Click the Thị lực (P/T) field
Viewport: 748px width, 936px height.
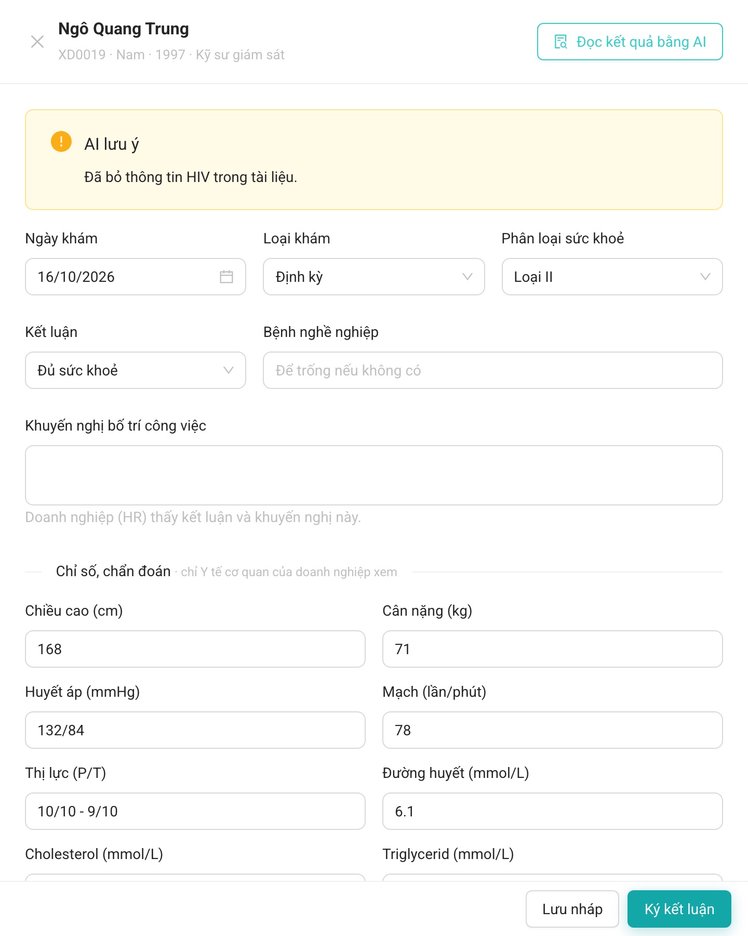pyautogui.click(x=195, y=811)
